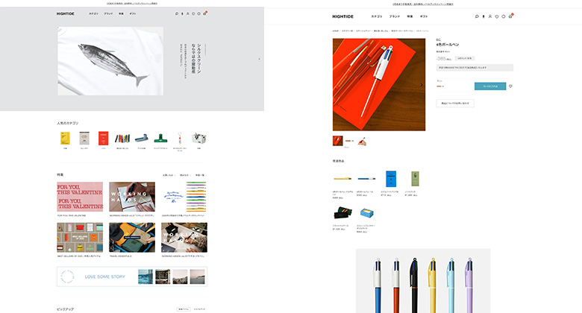
Task: Click the HIGHTIDE logo on the product page
Action: tap(343, 16)
